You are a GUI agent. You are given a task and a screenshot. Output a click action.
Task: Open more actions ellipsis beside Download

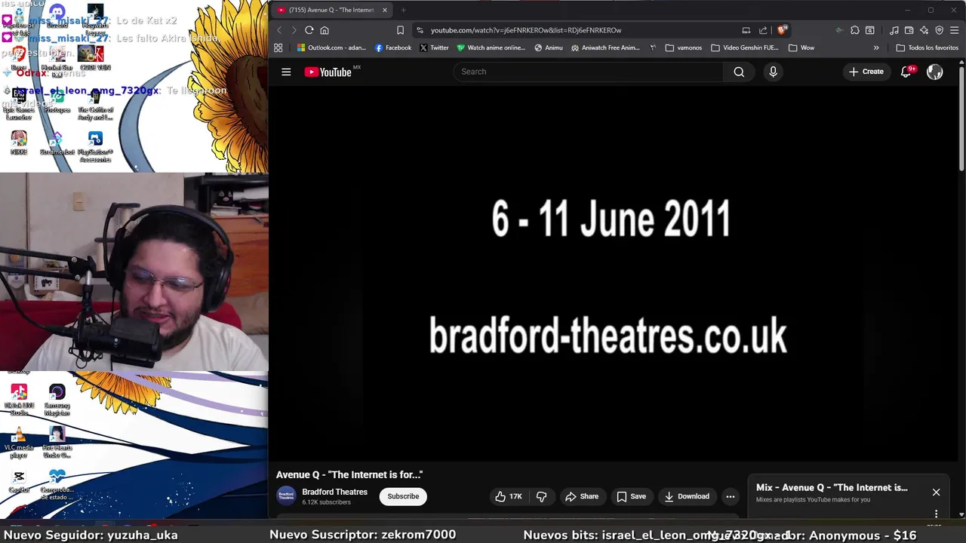[731, 496]
